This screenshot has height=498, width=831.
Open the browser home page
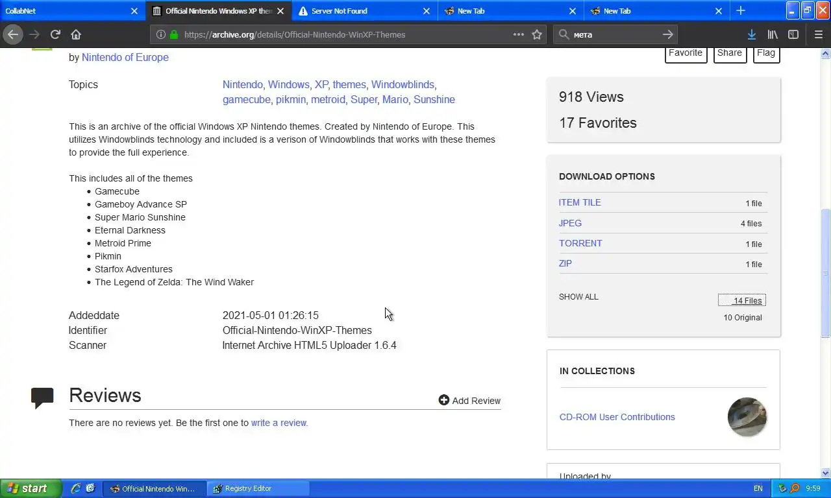(76, 34)
